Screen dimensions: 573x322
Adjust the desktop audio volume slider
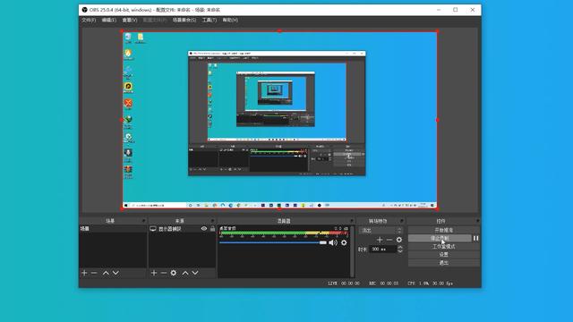[x=272, y=242]
